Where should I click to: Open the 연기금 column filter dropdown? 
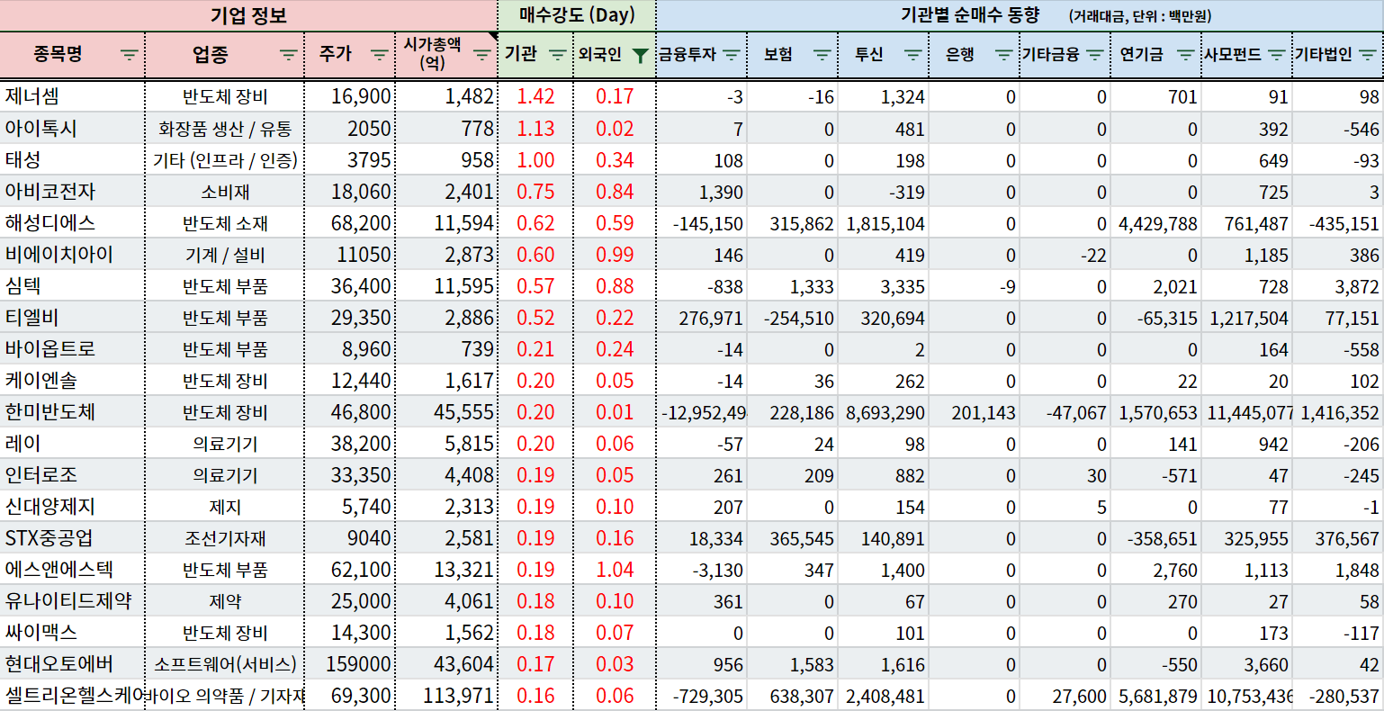(1186, 55)
